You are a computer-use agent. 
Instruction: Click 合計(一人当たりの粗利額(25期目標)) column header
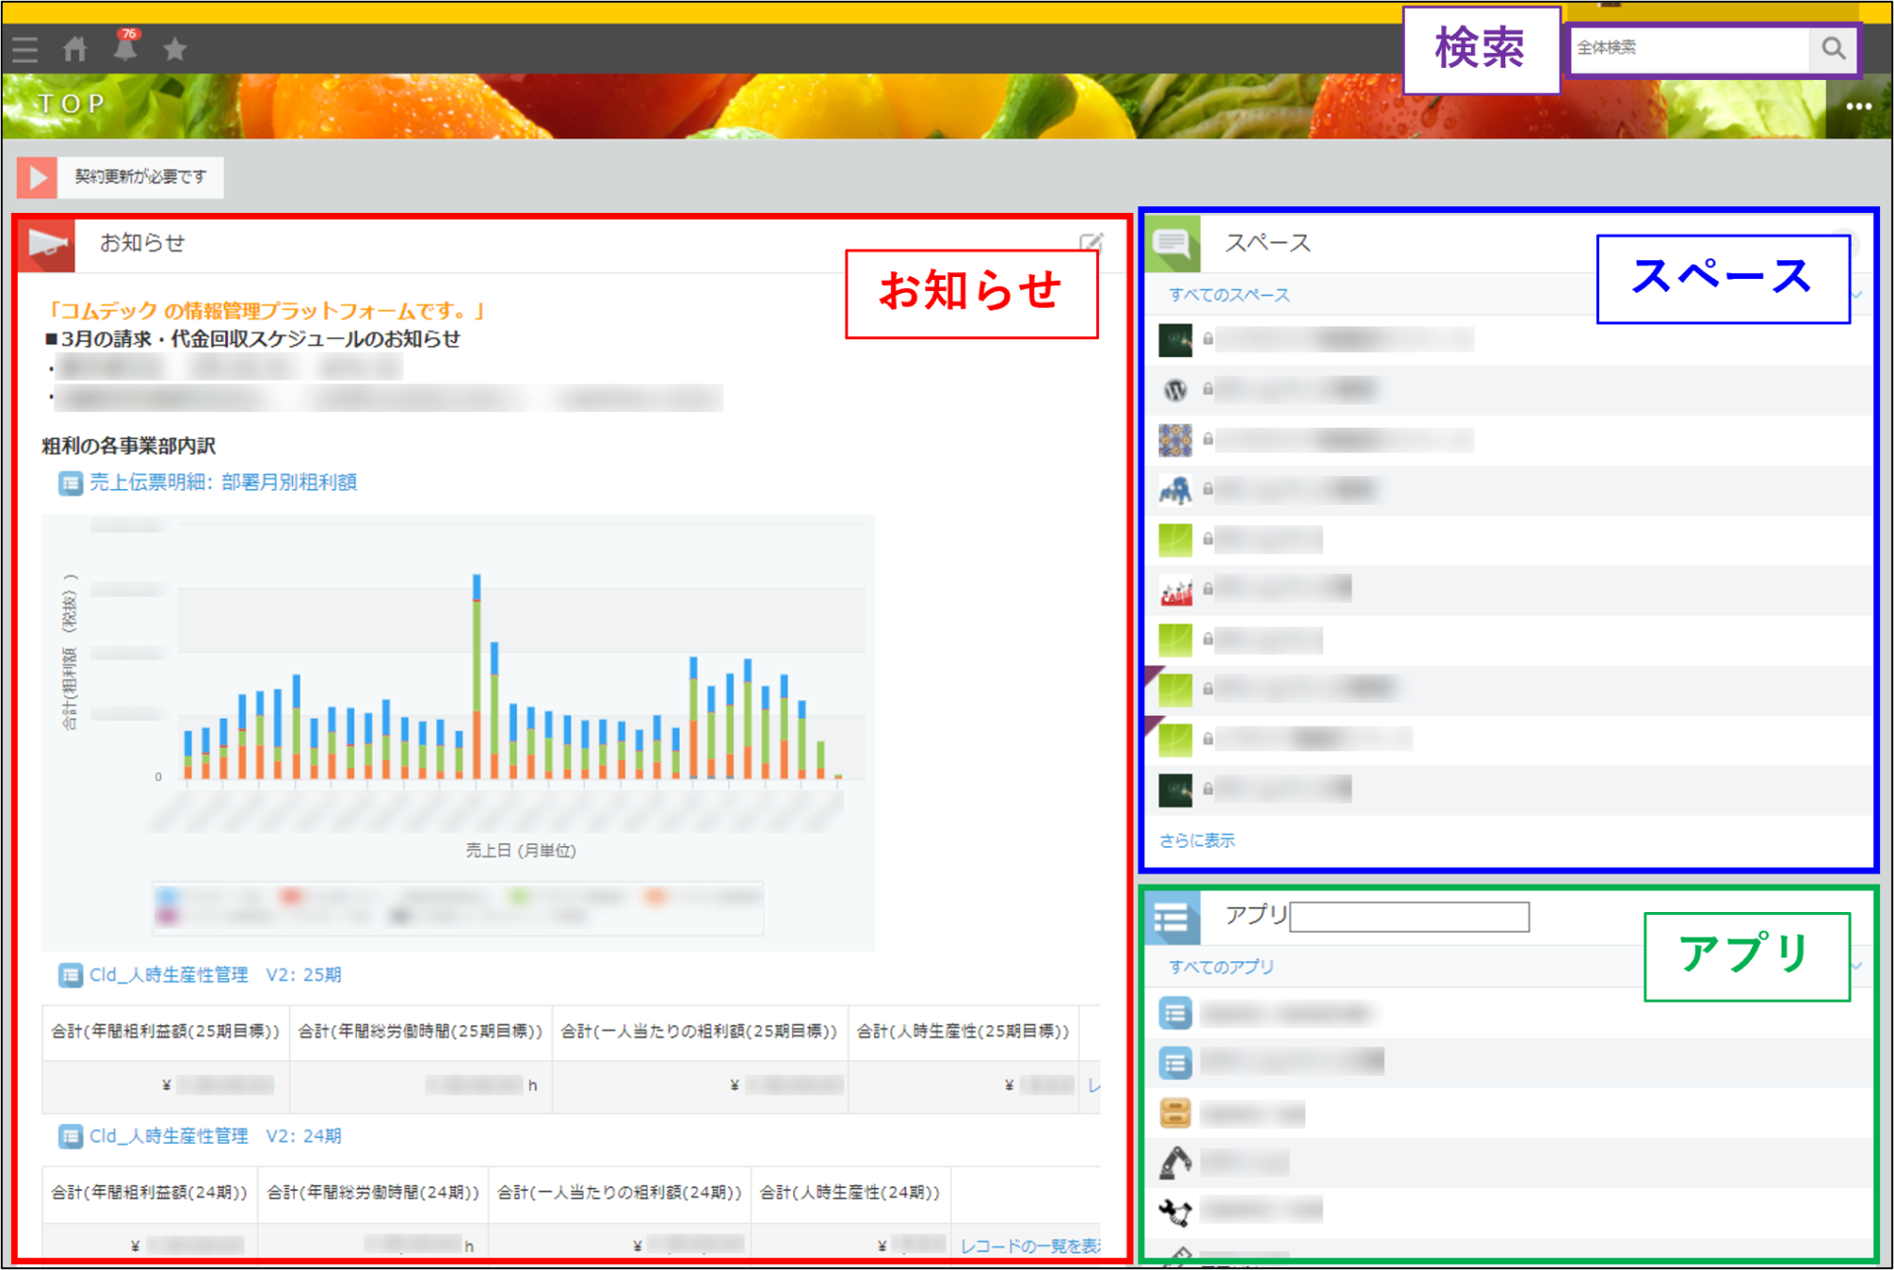[x=698, y=1031]
